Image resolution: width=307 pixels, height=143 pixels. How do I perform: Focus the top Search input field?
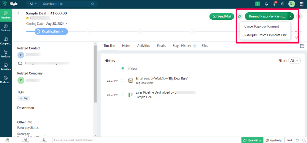coord(66,4)
